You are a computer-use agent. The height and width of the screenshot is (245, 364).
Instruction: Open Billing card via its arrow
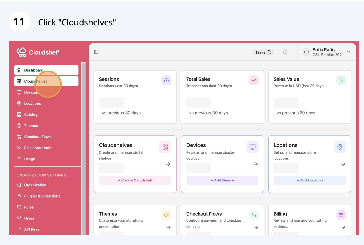[343, 227]
